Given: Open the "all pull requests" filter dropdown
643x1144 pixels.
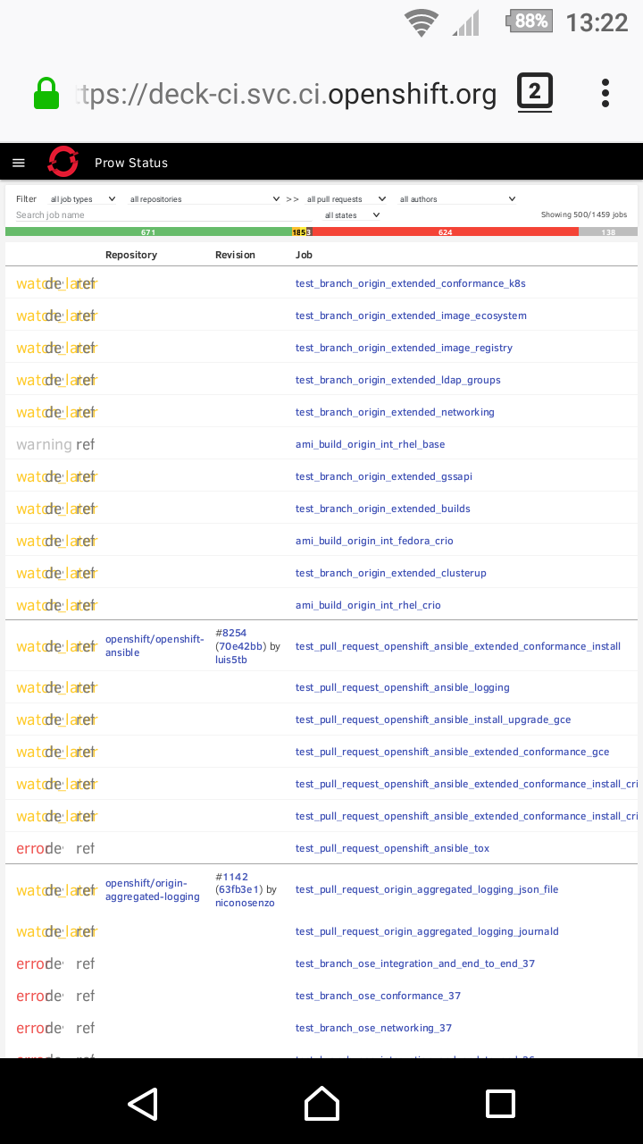Looking at the screenshot, I should click(x=347, y=199).
